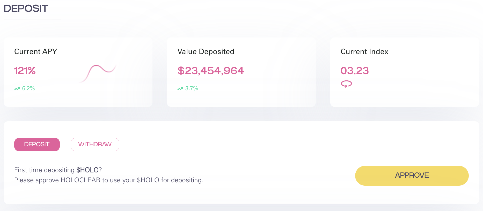This screenshot has height=211, width=483.
Task: Click the Current APY card title
Action: point(36,51)
